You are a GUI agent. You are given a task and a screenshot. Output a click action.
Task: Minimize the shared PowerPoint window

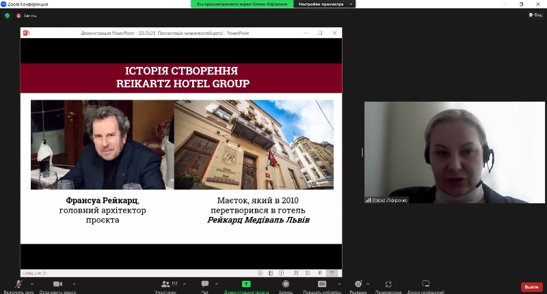(x=306, y=33)
